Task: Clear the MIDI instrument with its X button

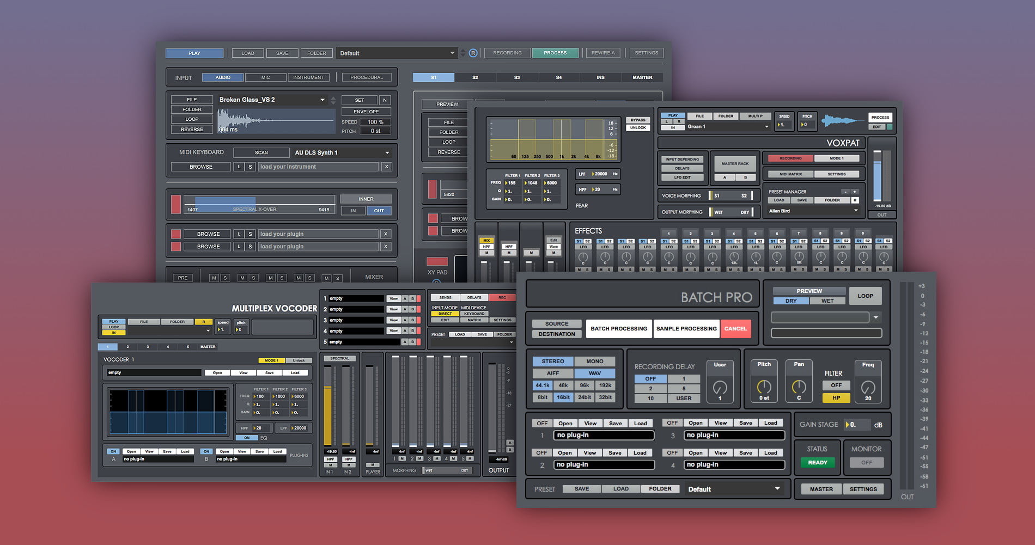Action: [x=386, y=167]
